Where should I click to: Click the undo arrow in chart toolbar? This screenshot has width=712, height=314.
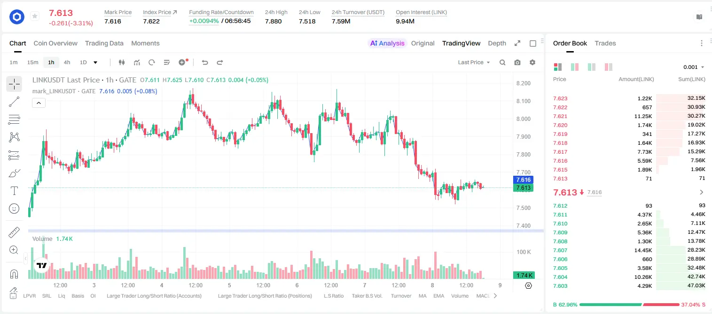coord(205,62)
